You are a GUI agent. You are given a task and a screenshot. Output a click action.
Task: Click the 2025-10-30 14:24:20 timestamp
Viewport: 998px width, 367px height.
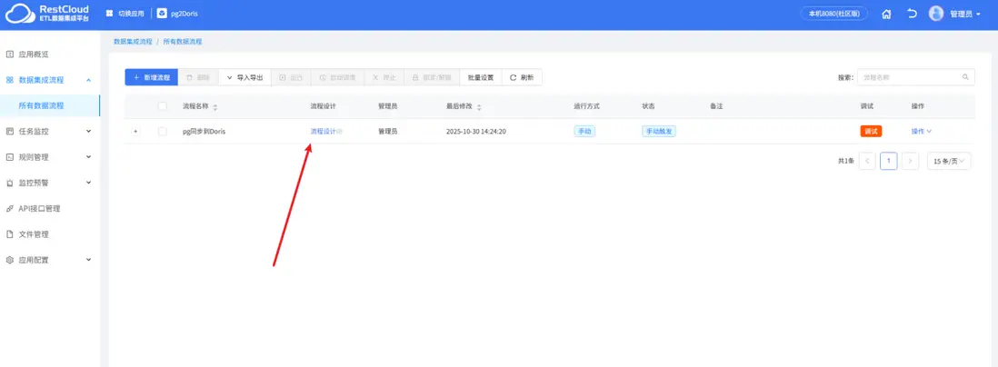coord(476,132)
